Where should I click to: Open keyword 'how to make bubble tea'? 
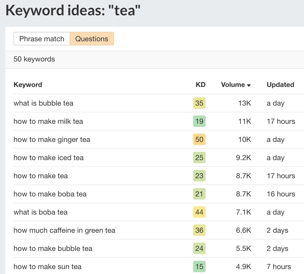pos(53,249)
